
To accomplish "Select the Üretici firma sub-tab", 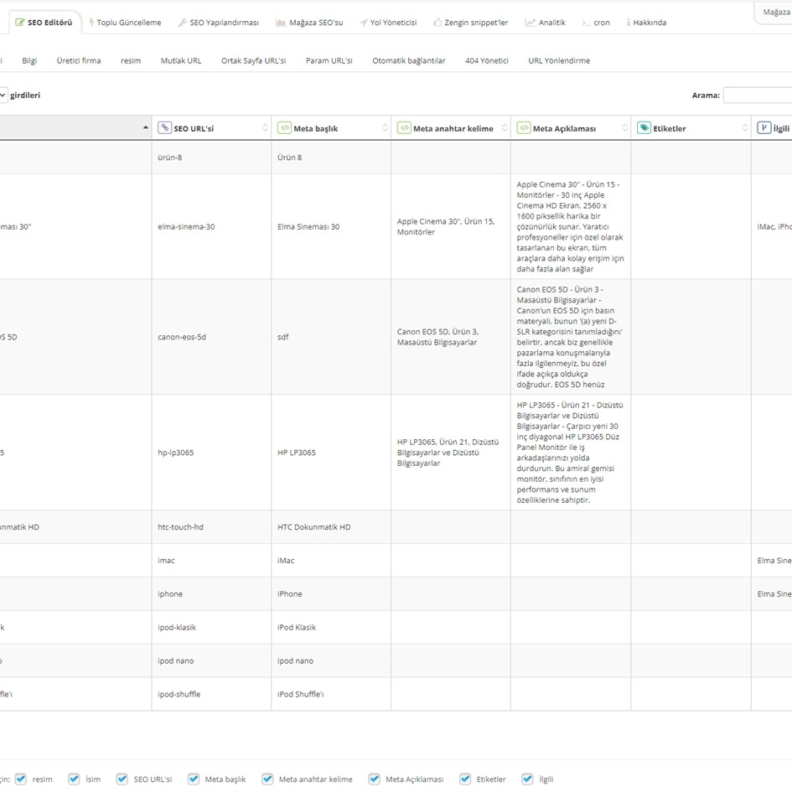I will coord(79,60).
